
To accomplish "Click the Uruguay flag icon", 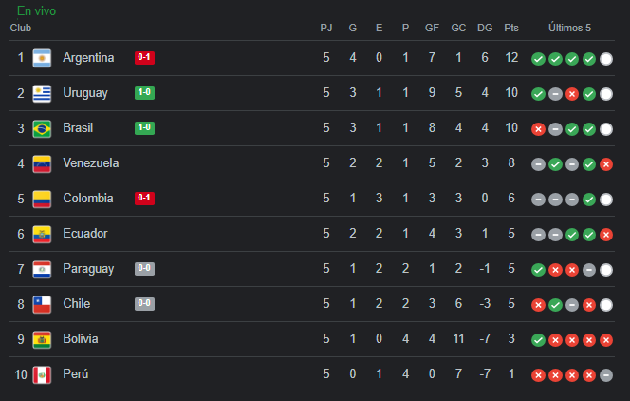I will click(42, 93).
